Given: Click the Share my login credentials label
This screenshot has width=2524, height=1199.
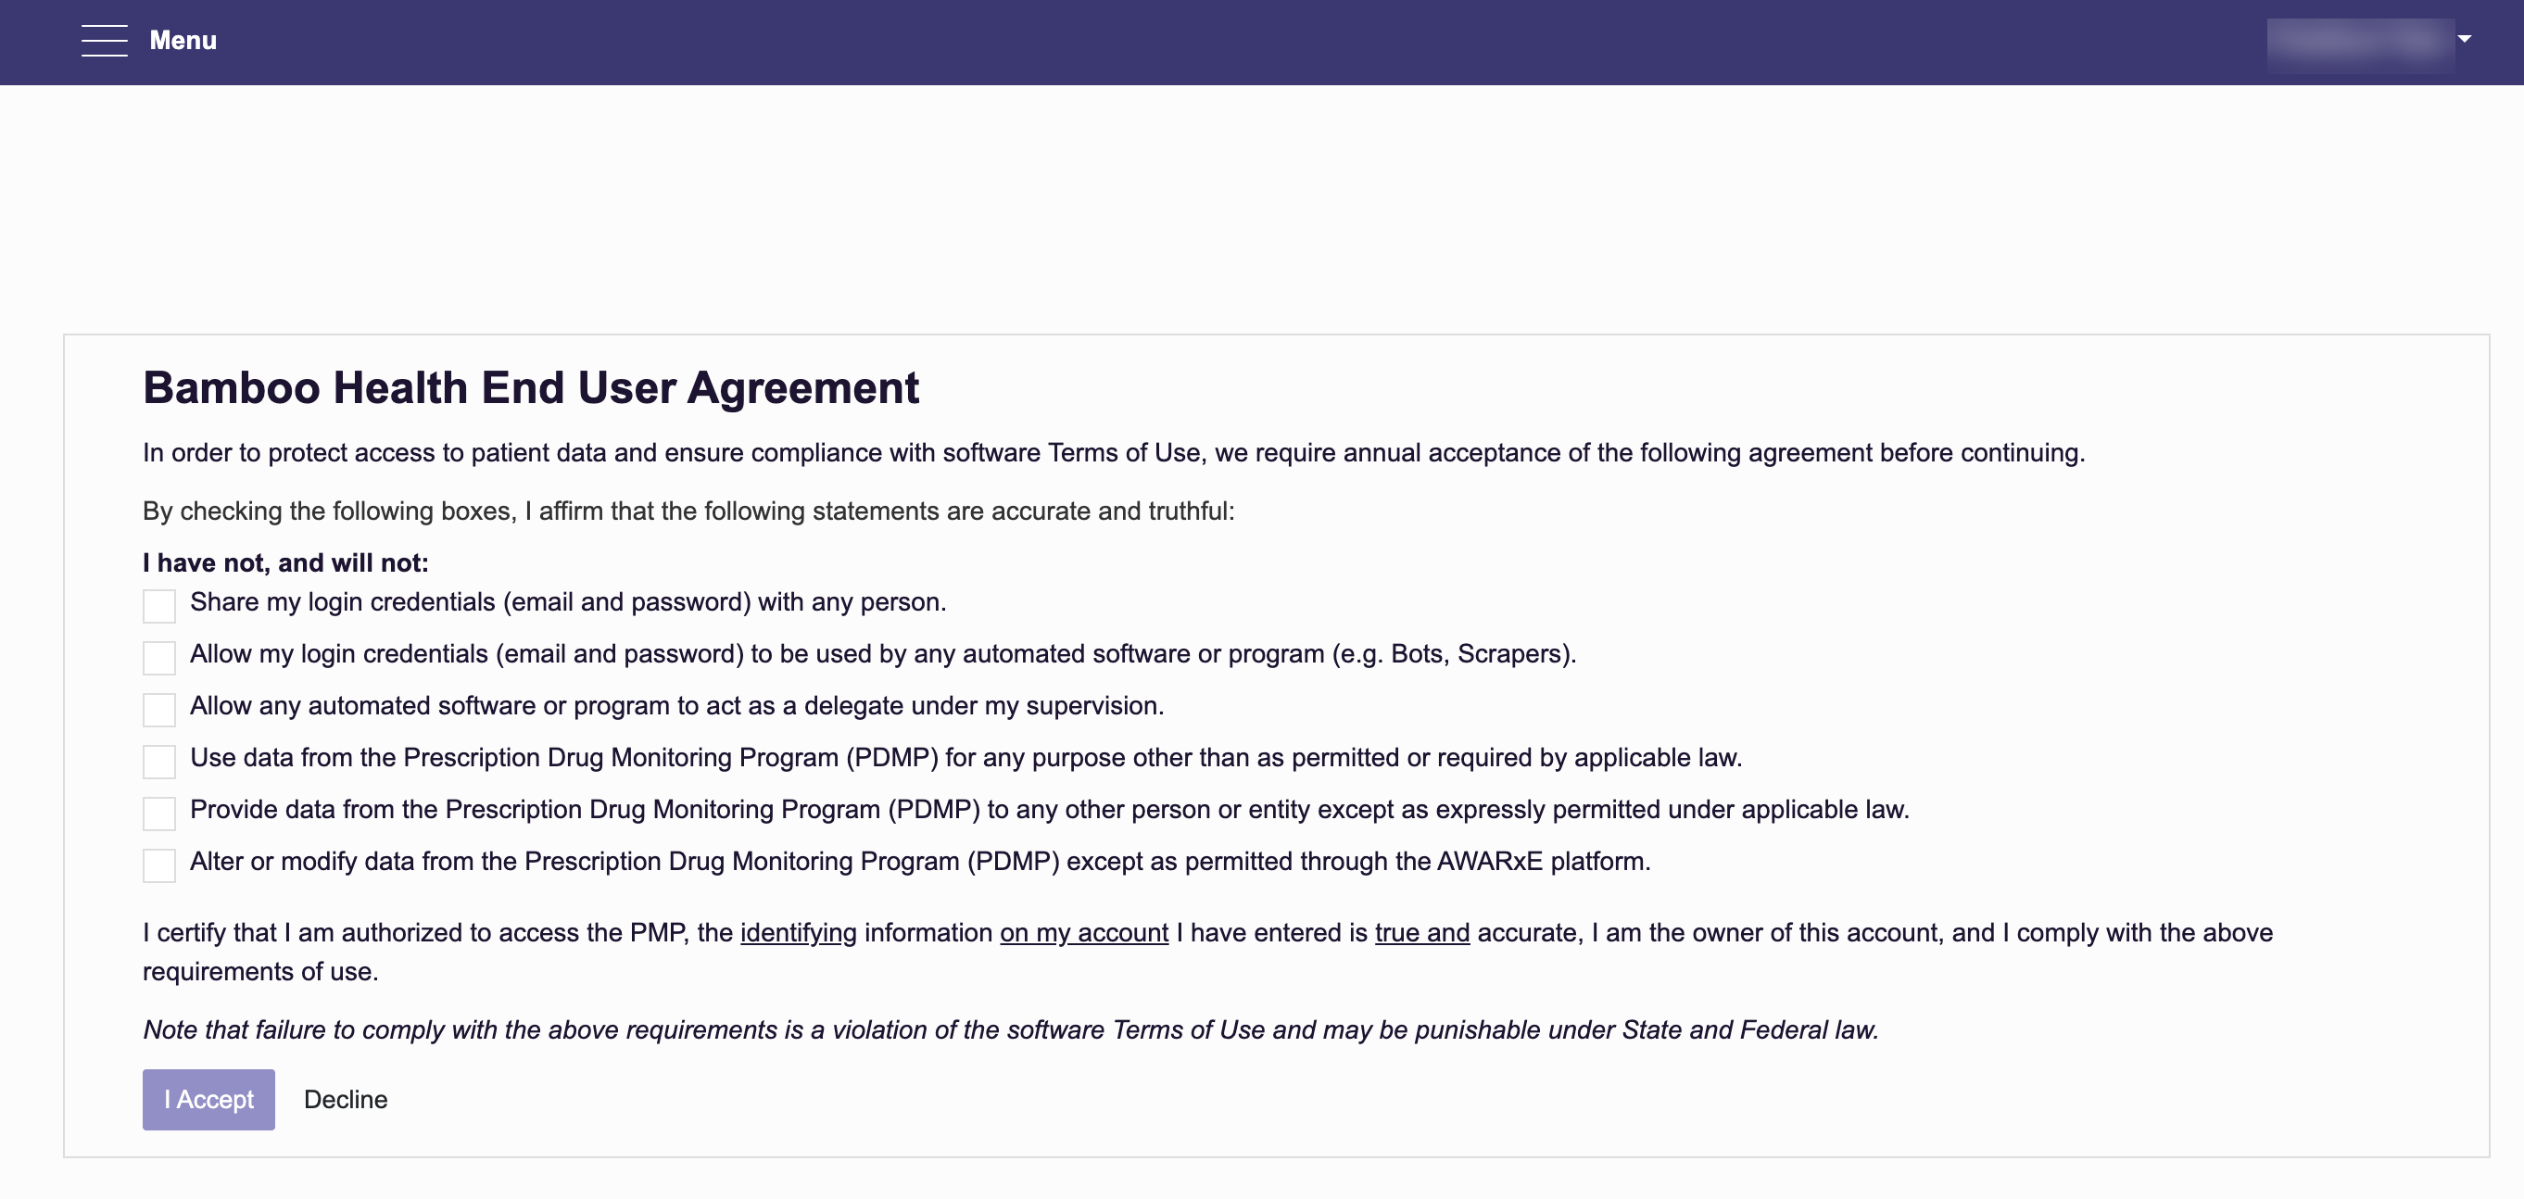Looking at the screenshot, I should coord(568,601).
